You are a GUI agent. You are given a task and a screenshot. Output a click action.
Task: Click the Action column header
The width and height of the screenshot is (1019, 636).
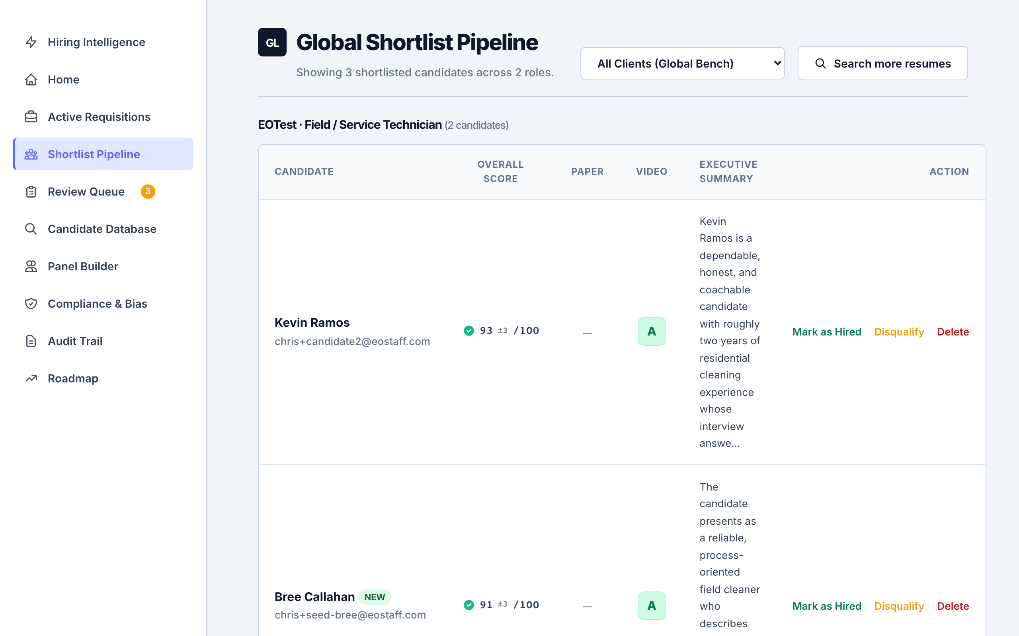click(x=949, y=172)
